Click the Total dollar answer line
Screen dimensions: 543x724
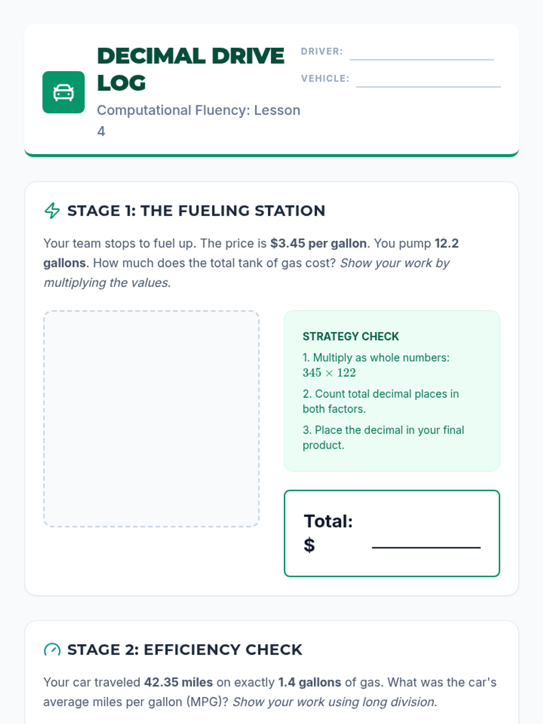[x=426, y=545]
